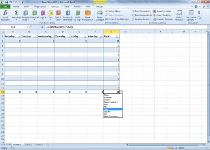210x150 pixels.
Task: Open the Text functions library
Action: pyautogui.click(x=50, y=15)
